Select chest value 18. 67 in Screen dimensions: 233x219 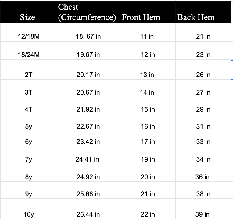88,36
